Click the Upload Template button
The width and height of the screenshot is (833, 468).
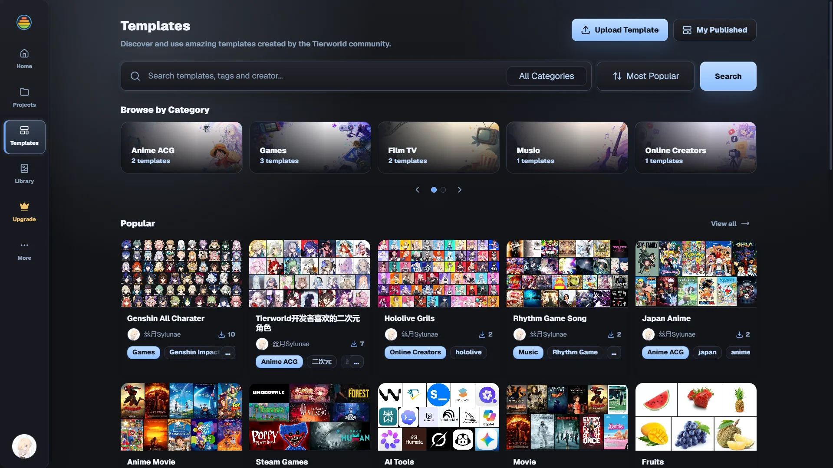click(619, 30)
